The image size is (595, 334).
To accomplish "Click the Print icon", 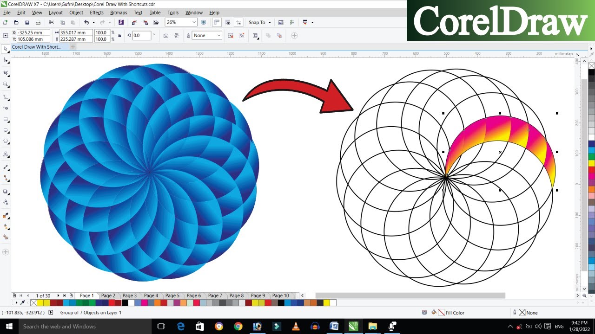I will point(38,22).
